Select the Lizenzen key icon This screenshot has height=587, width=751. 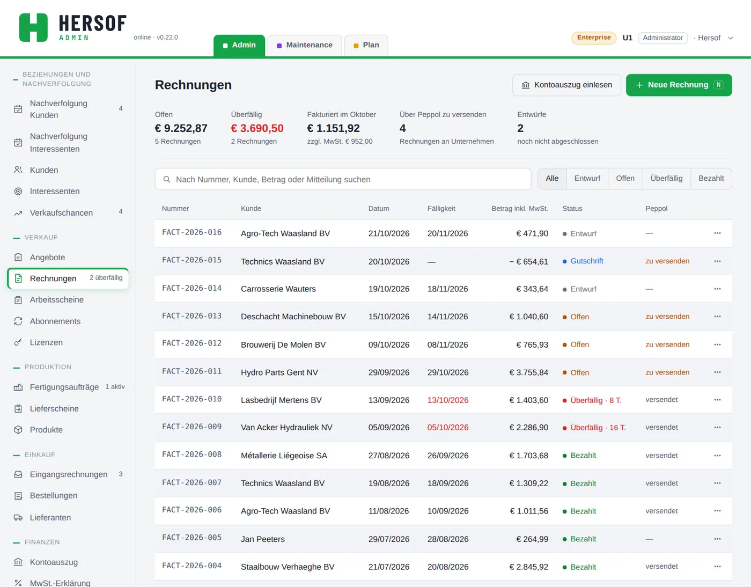click(x=18, y=342)
